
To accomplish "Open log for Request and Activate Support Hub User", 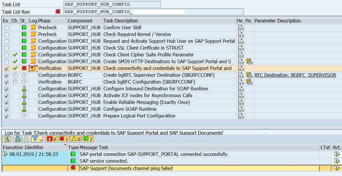I will pos(33,41).
